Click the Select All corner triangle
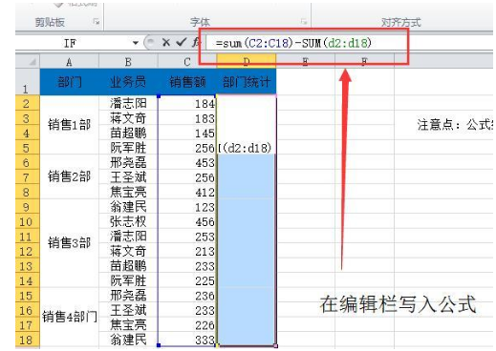 pos(32,61)
